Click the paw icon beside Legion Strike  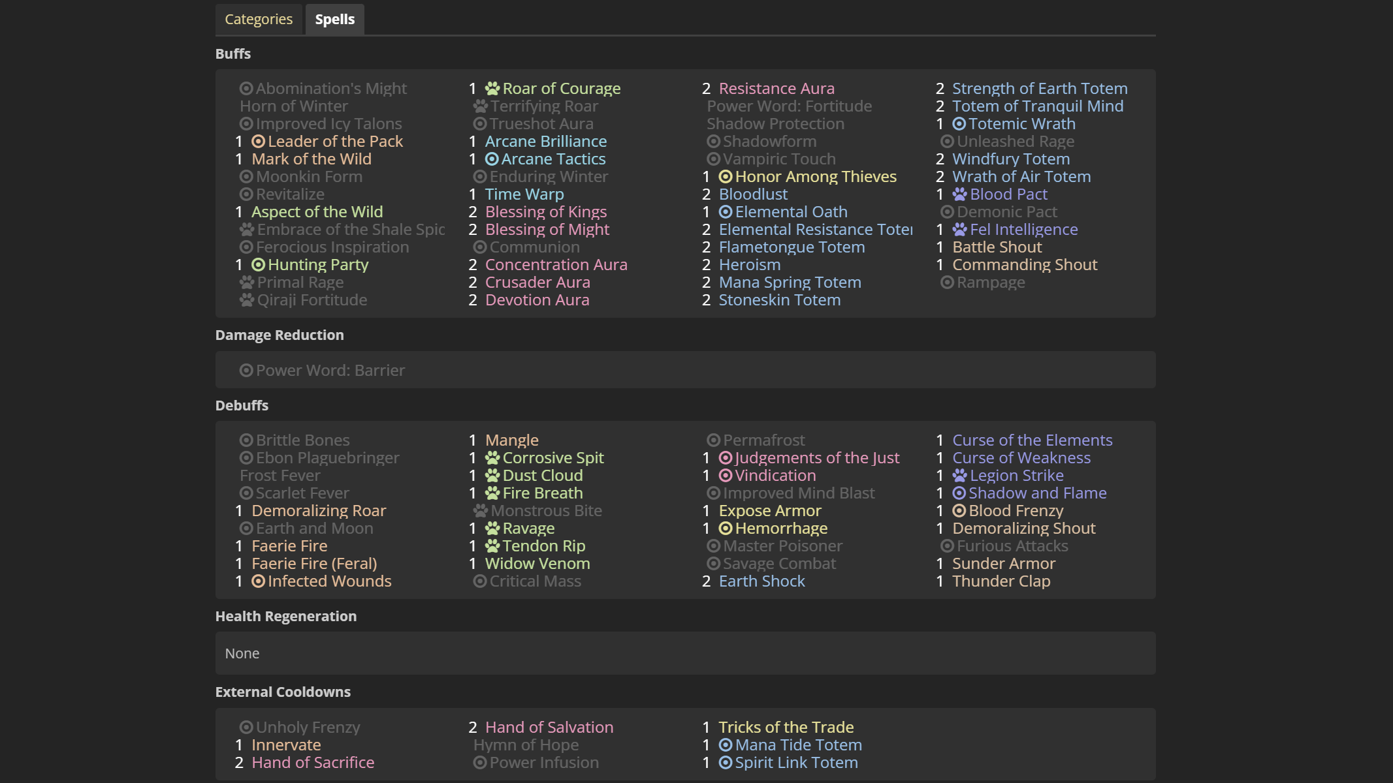959,476
